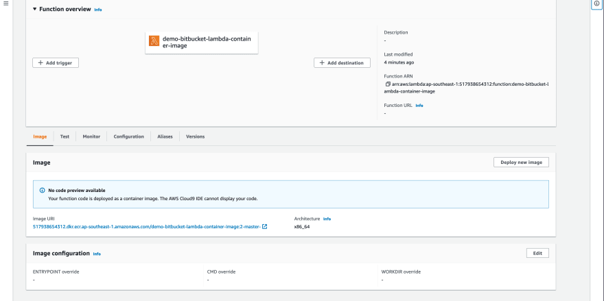This screenshot has height=301, width=604.
Task: Open Info link next to Architecture
Action: point(327,219)
